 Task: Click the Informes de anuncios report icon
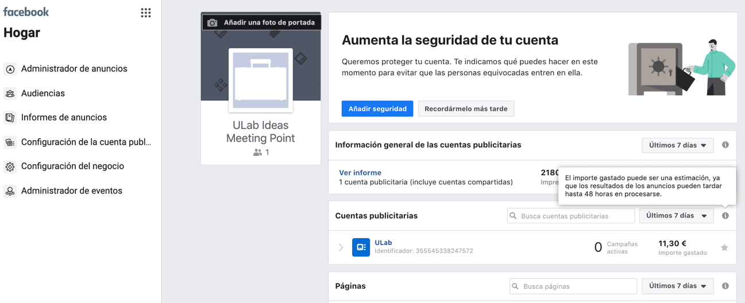(10, 118)
